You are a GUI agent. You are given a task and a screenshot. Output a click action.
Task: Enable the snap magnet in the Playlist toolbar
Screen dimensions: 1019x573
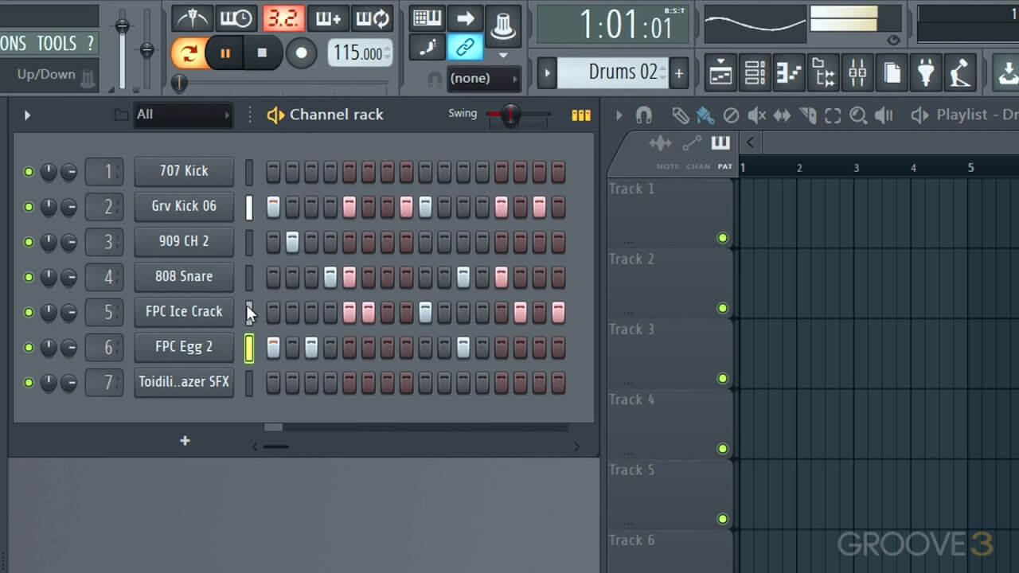tap(643, 115)
